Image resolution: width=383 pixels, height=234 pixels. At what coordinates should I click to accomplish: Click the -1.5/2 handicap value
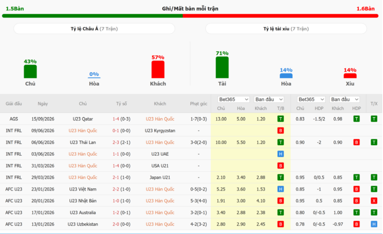tap(319, 119)
